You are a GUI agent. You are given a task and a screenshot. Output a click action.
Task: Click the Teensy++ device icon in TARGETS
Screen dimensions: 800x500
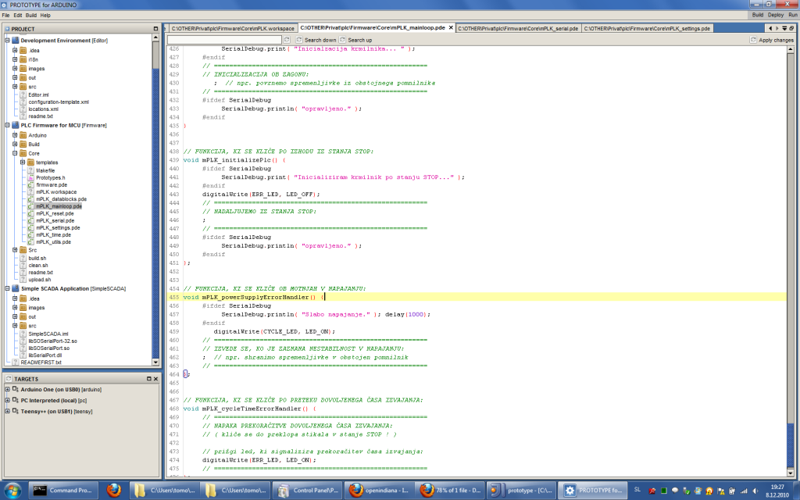click(x=14, y=410)
